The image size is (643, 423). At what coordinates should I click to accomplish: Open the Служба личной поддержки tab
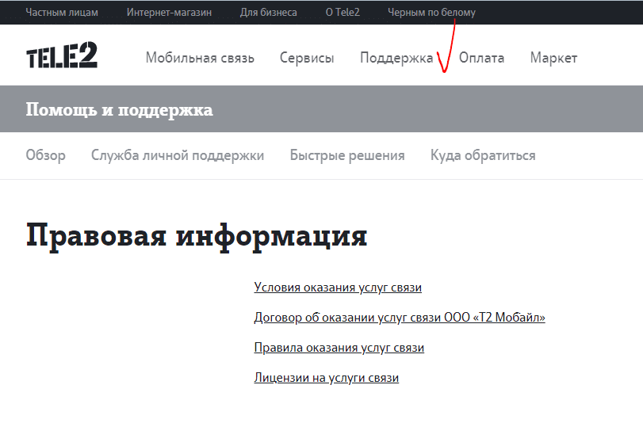(178, 155)
